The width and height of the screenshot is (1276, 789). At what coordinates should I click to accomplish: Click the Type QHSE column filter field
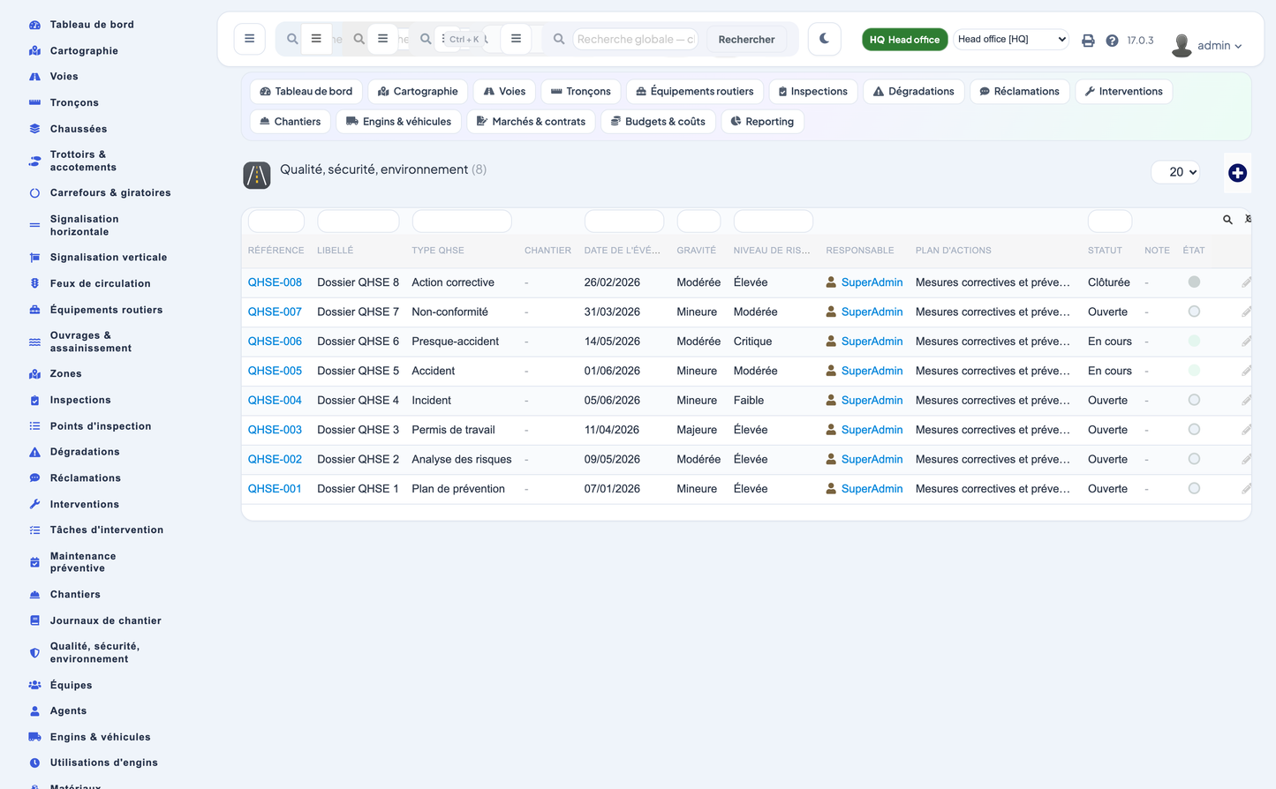point(462,221)
